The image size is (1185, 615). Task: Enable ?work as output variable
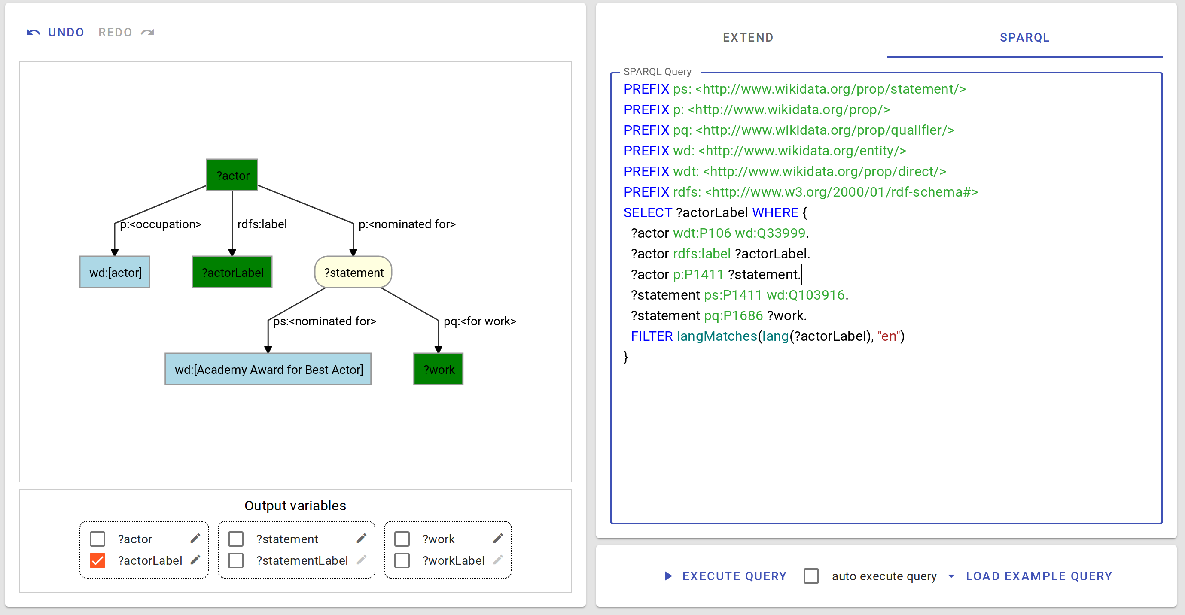(x=402, y=539)
